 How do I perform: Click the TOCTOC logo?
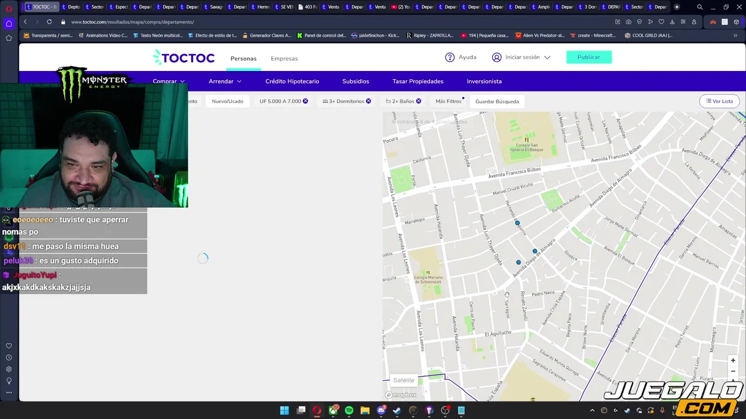click(x=184, y=58)
